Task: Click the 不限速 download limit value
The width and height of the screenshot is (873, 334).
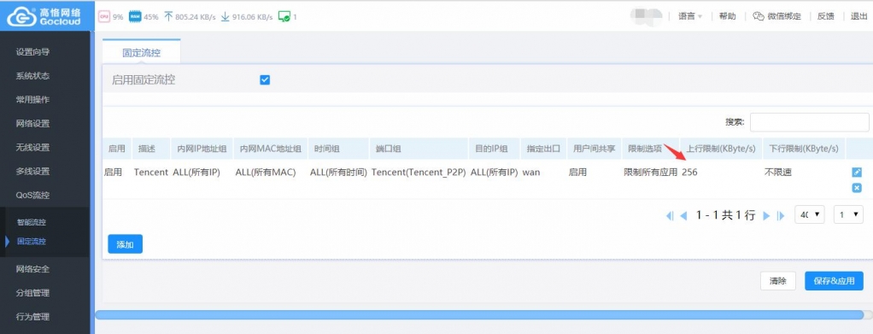Action: [x=778, y=173]
